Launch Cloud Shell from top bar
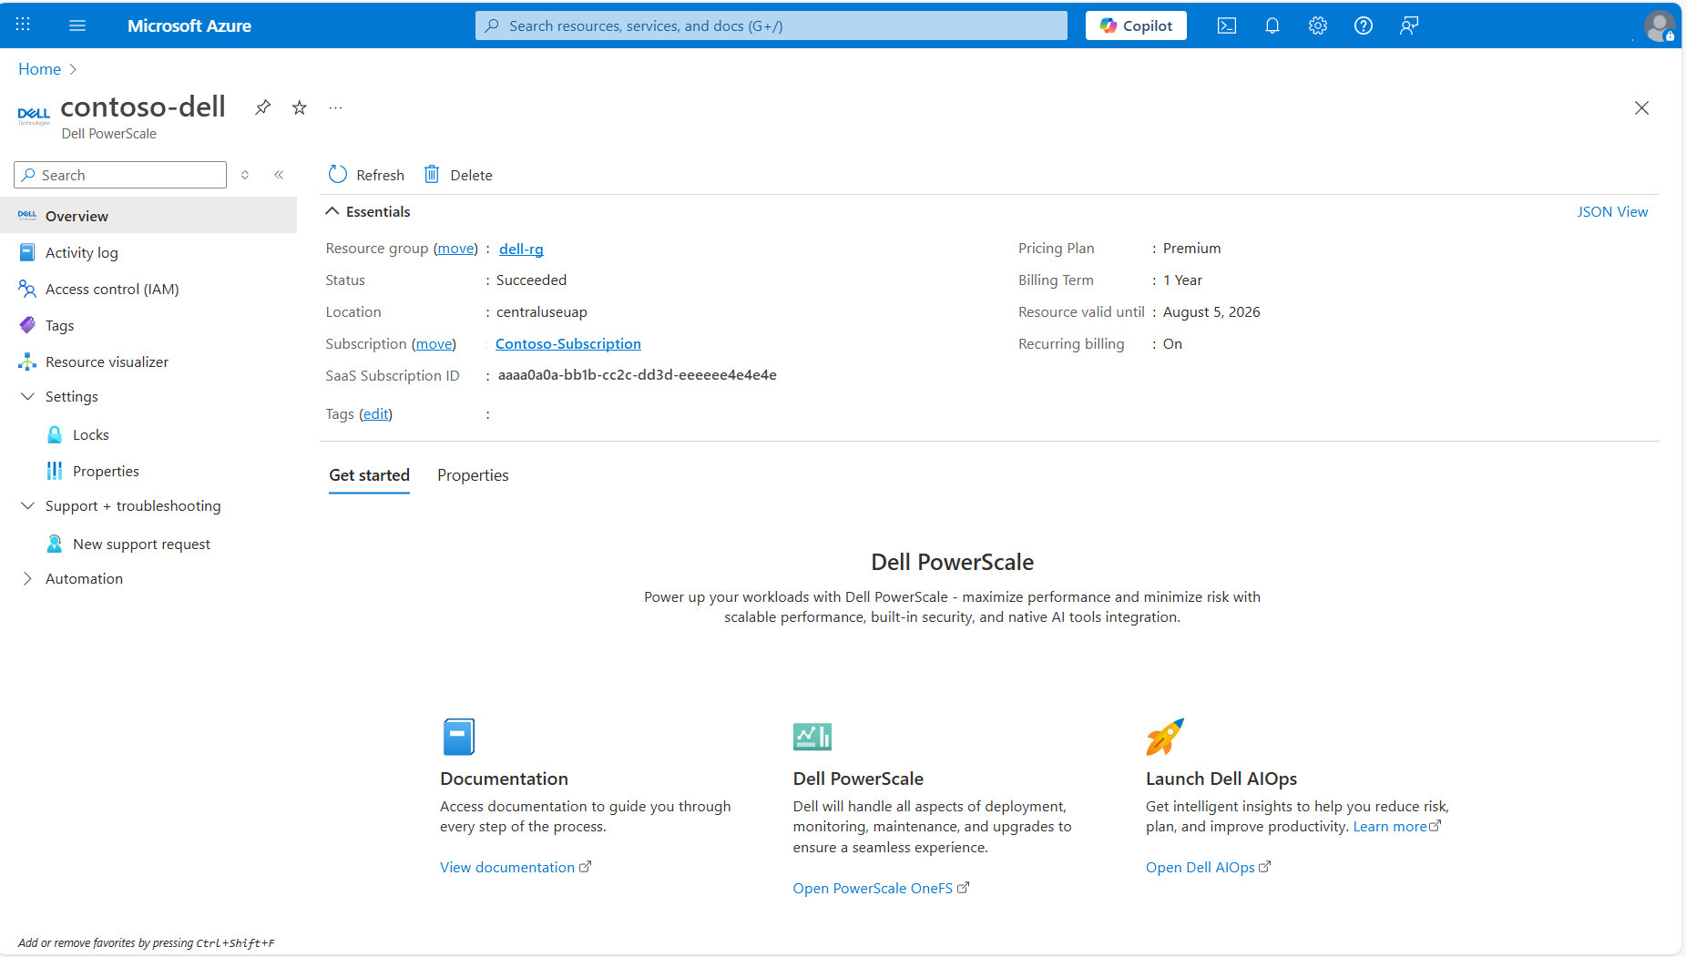Image resolution: width=1686 pixels, height=957 pixels. pyautogui.click(x=1227, y=25)
